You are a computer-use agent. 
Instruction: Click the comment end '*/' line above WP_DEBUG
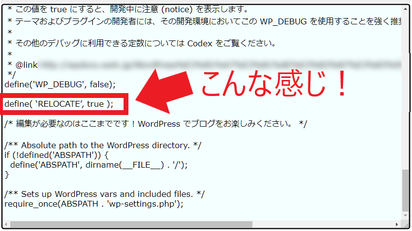coord(12,75)
